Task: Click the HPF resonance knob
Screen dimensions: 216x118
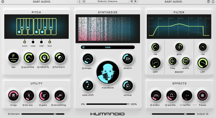Action: tap(155, 47)
